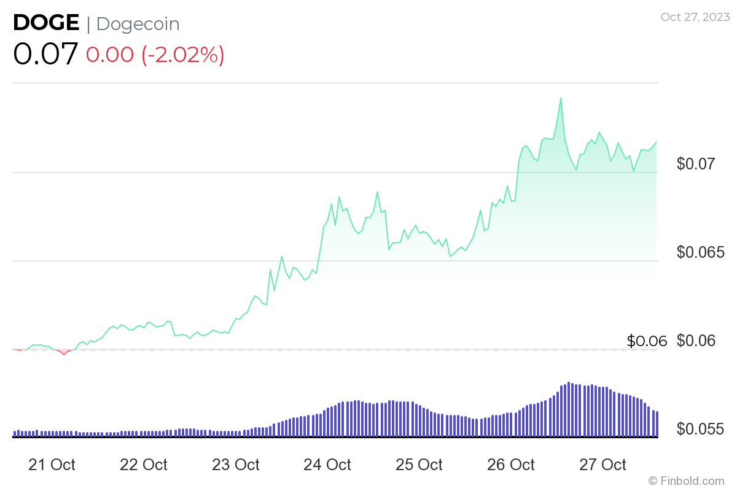Image resolution: width=737 pixels, height=491 pixels.
Task: Select the 26 Oct date on x-axis
Action: [x=511, y=465]
